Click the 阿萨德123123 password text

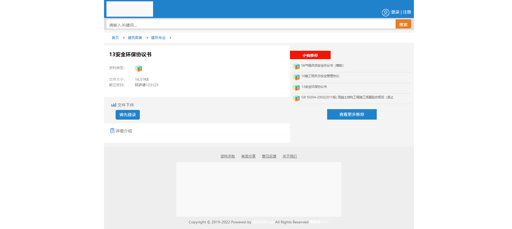[x=147, y=85]
